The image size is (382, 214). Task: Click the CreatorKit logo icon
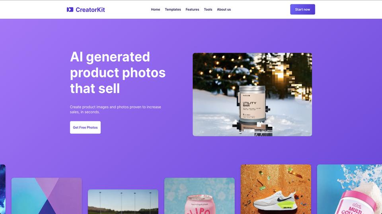(70, 10)
